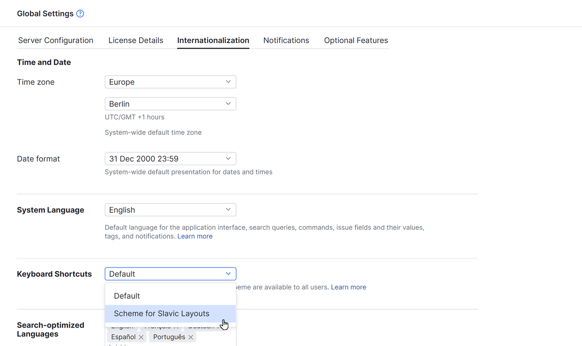The width and height of the screenshot is (582, 346).
Task: Open the Global Settings help icon
Action: 81,14
